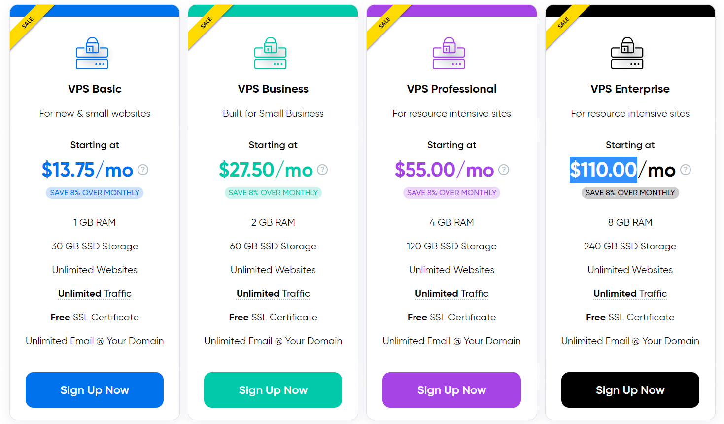The image size is (724, 424).
Task: Click the VPS Enterprise server lock icon
Action: (627, 53)
